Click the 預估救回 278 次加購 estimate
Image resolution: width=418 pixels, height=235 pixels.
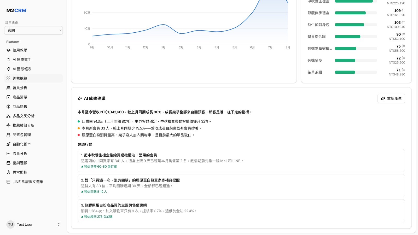(x=97, y=216)
